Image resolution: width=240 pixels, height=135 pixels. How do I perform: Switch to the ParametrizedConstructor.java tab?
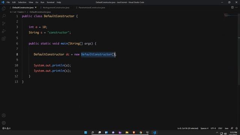[x=91, y=7]
